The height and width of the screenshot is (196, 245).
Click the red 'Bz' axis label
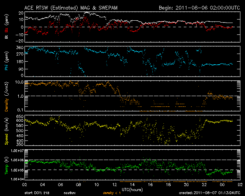pyautogui.click(x=7, y=31)
